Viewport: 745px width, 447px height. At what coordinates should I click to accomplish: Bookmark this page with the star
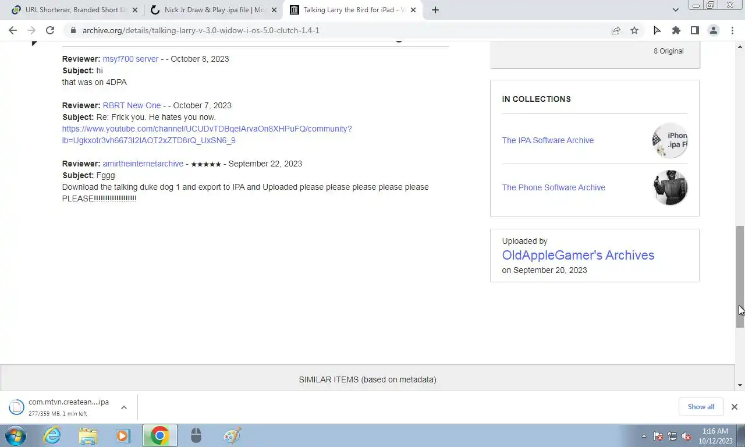coord(634,30)
